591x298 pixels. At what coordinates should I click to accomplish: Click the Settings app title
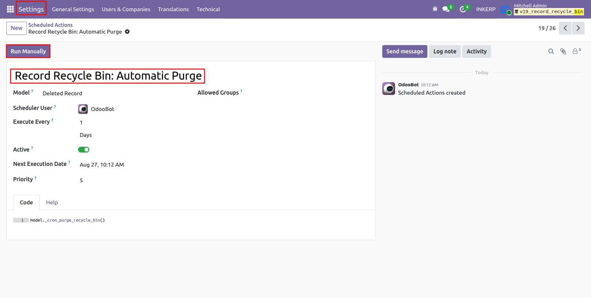(31, 9)
